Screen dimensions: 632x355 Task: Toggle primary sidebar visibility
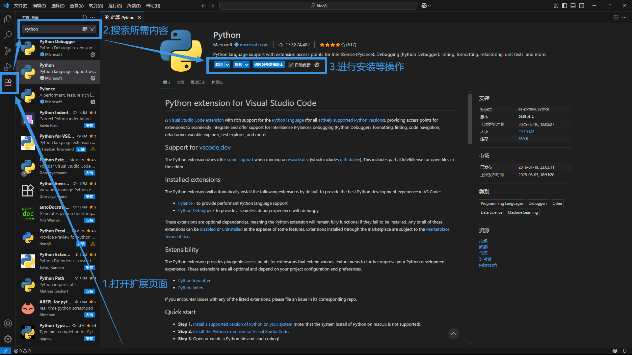(x=565, y=6)
